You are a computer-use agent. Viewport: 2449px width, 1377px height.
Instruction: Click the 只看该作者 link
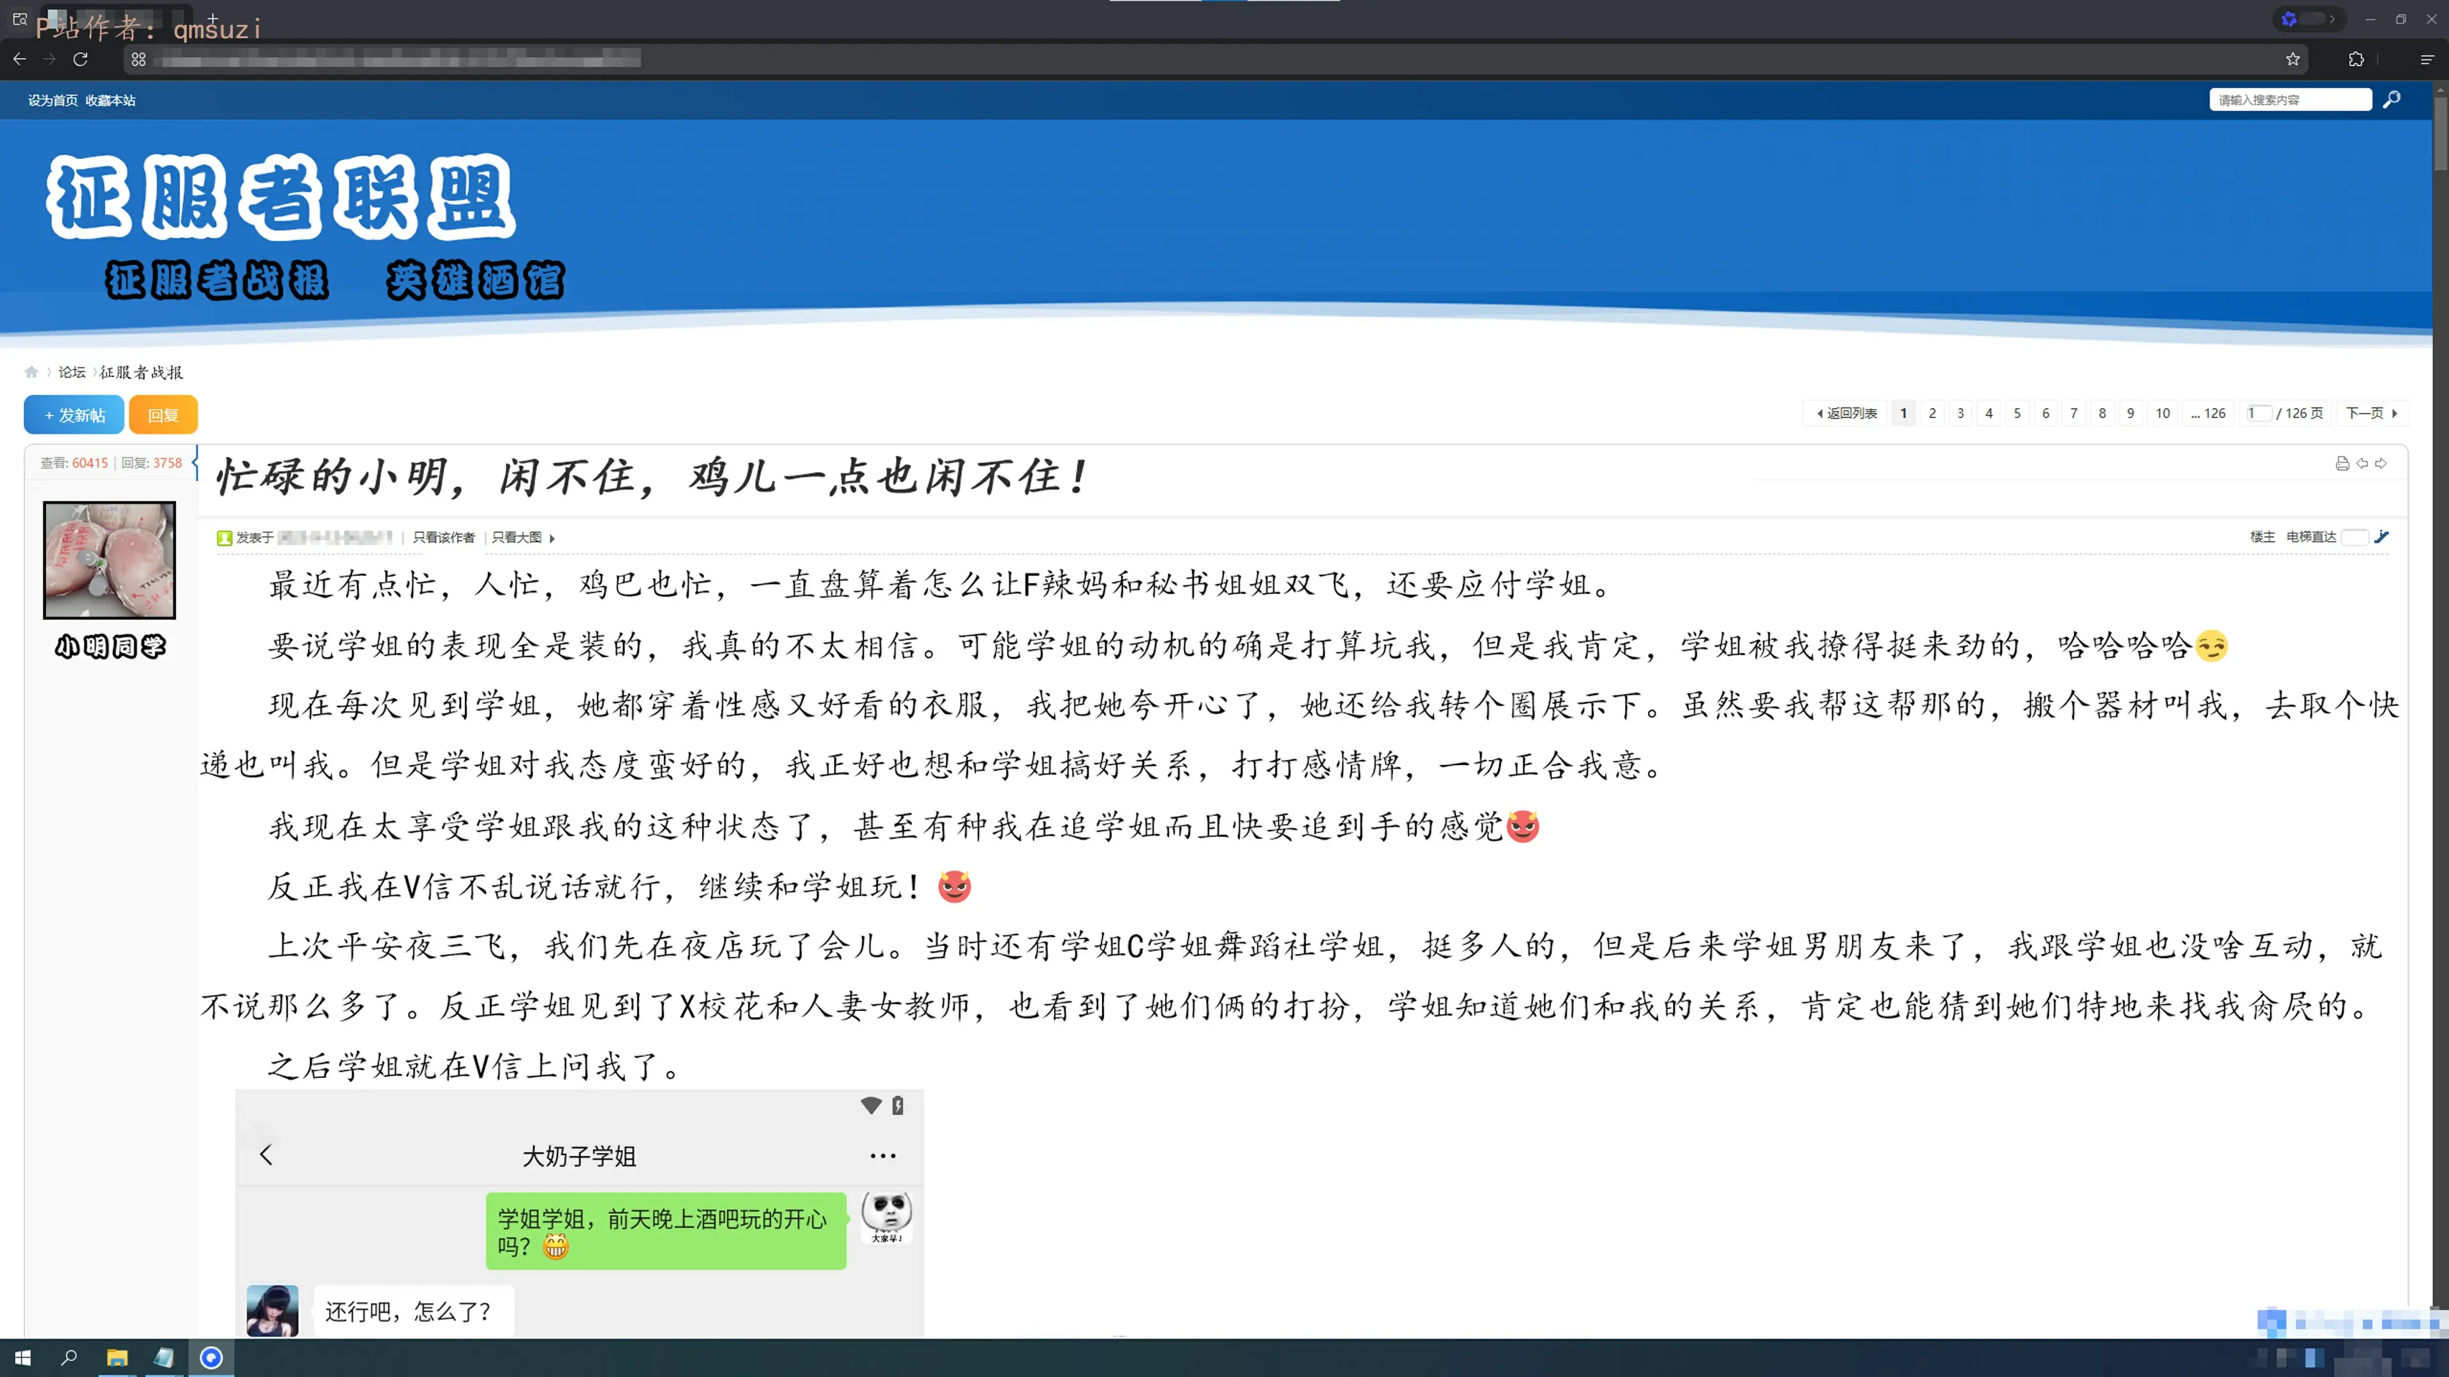pyautogui.click(x=444, y=538)
